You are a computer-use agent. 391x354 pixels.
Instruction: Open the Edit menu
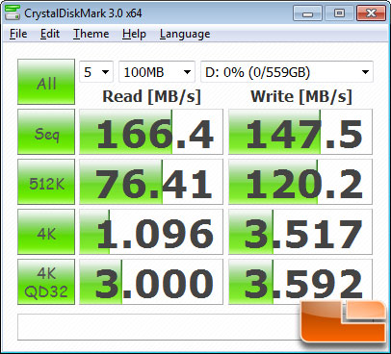tap(50, 34)
